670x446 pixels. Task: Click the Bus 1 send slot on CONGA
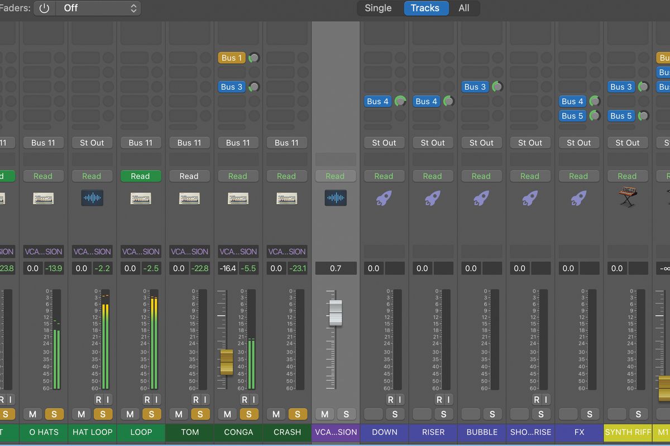point(232,58)
